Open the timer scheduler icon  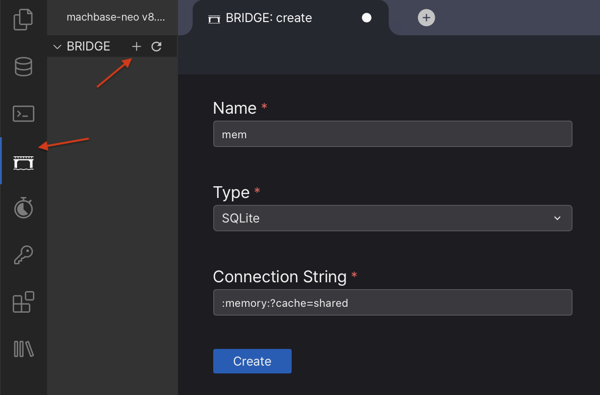click(x=23, y=208)
